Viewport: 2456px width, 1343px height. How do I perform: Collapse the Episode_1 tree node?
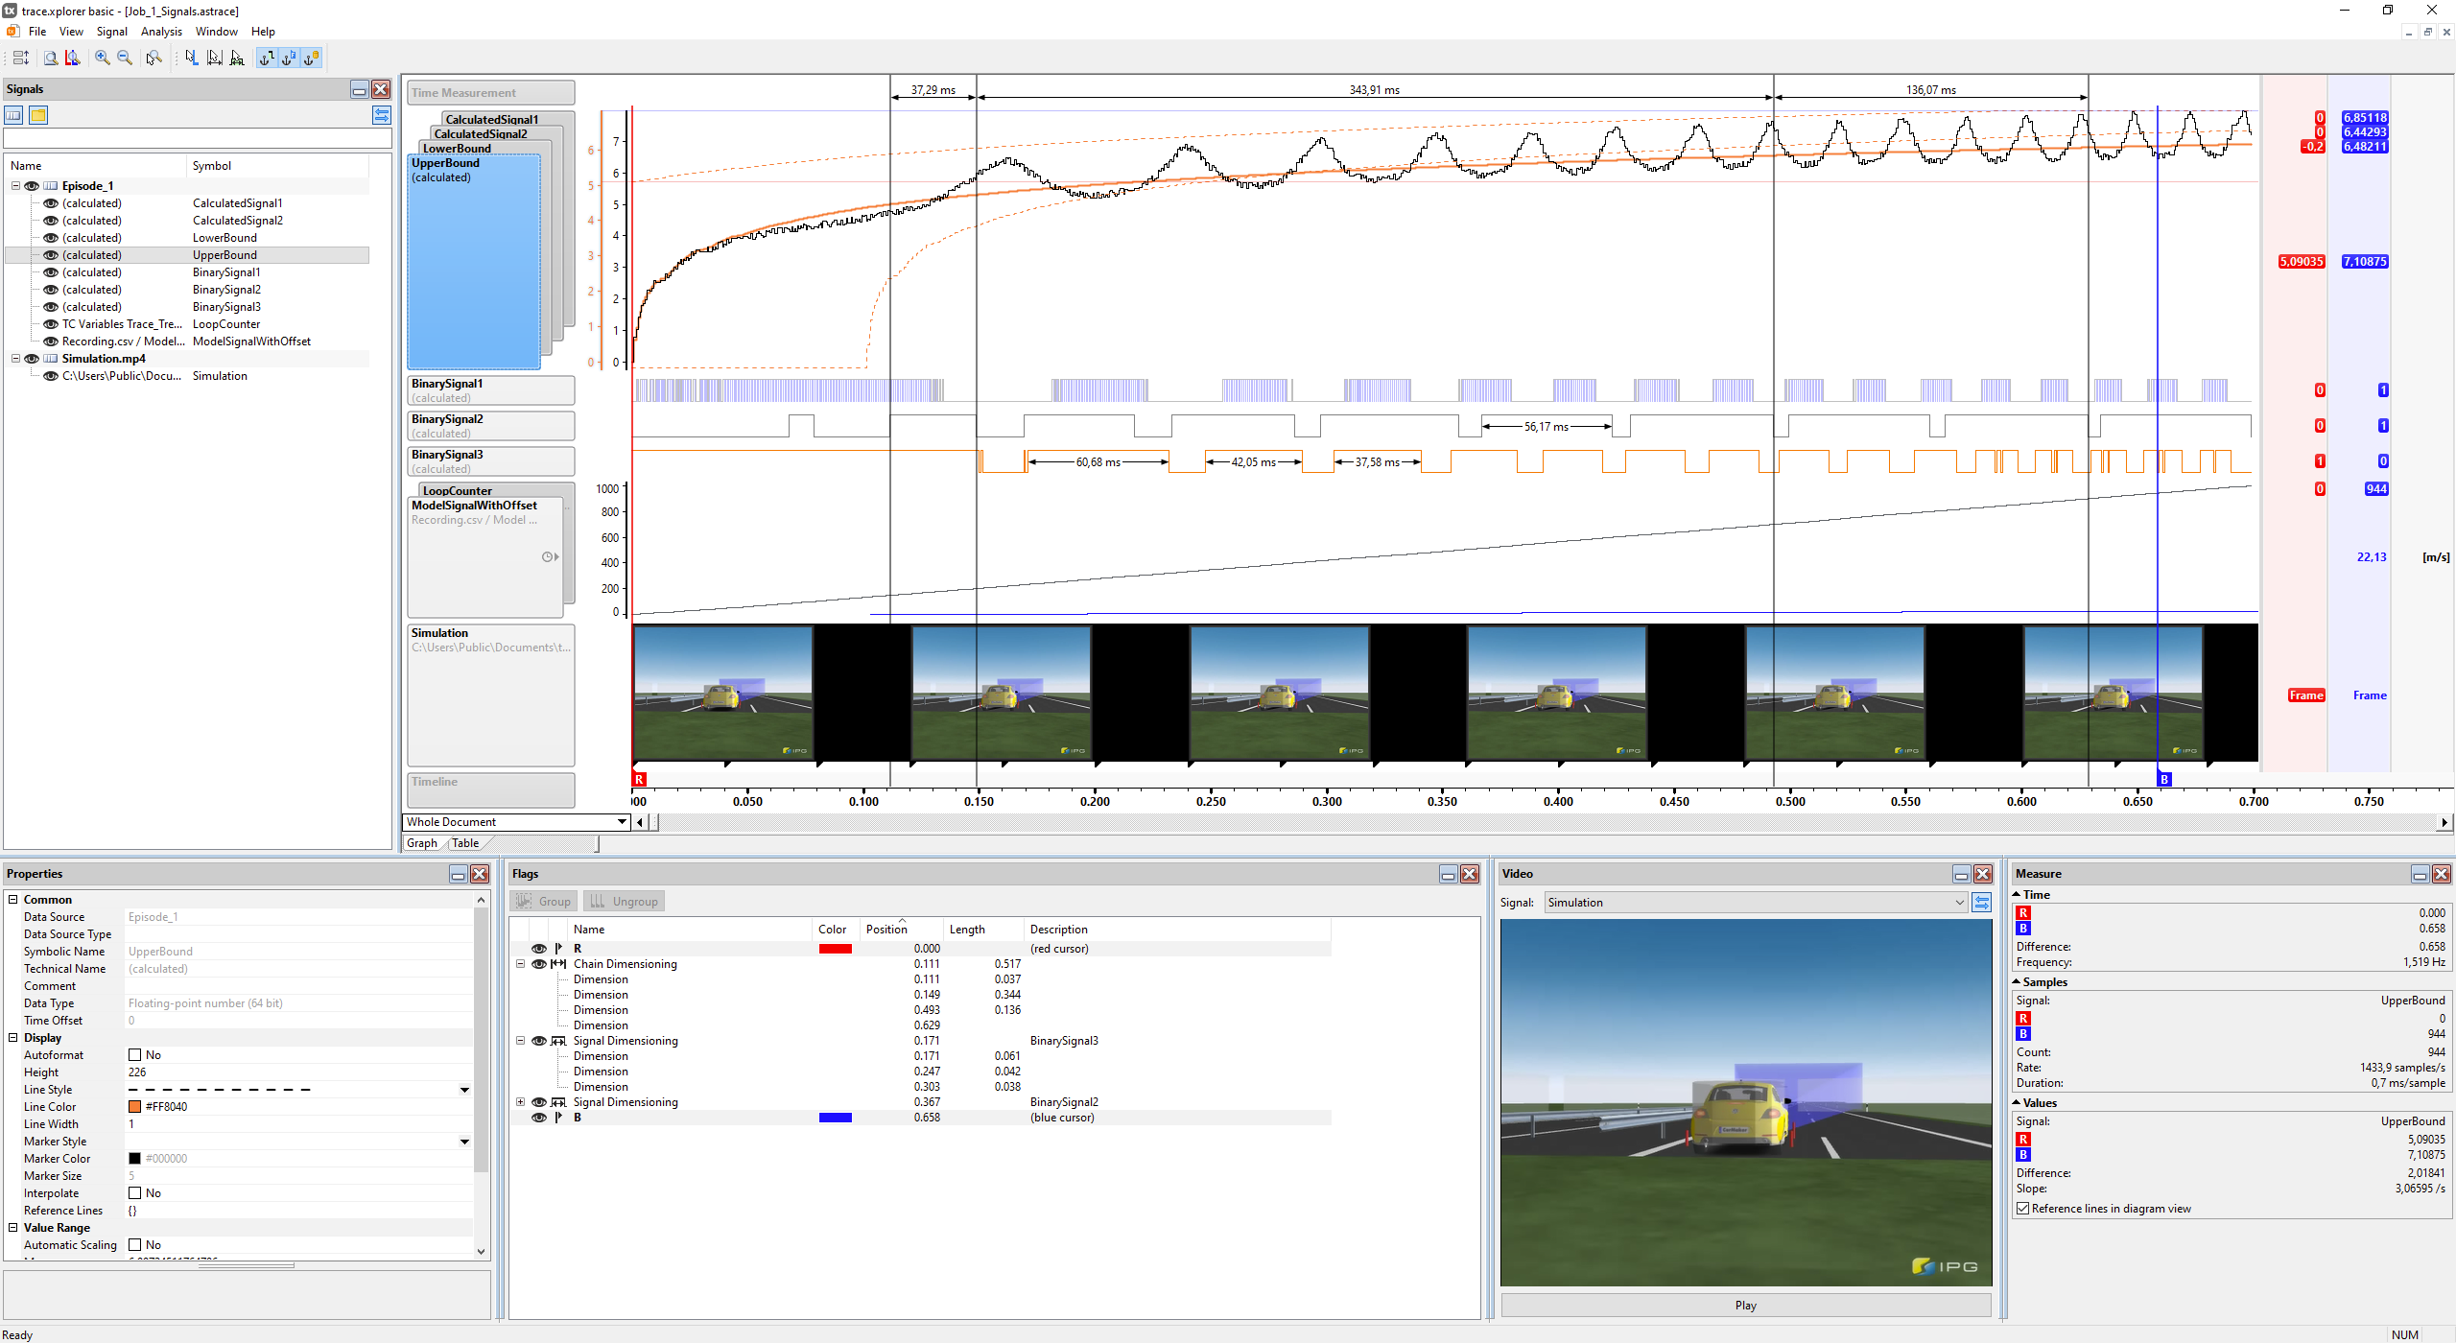(x=15, y=186)
